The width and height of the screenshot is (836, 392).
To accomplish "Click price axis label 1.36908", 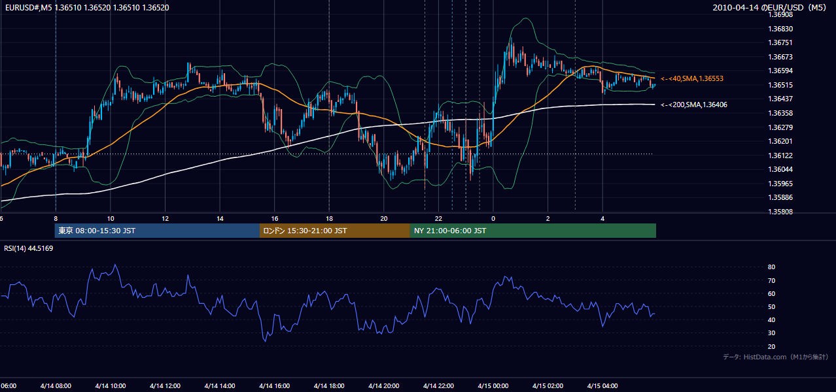I will (x=781, y=14).
